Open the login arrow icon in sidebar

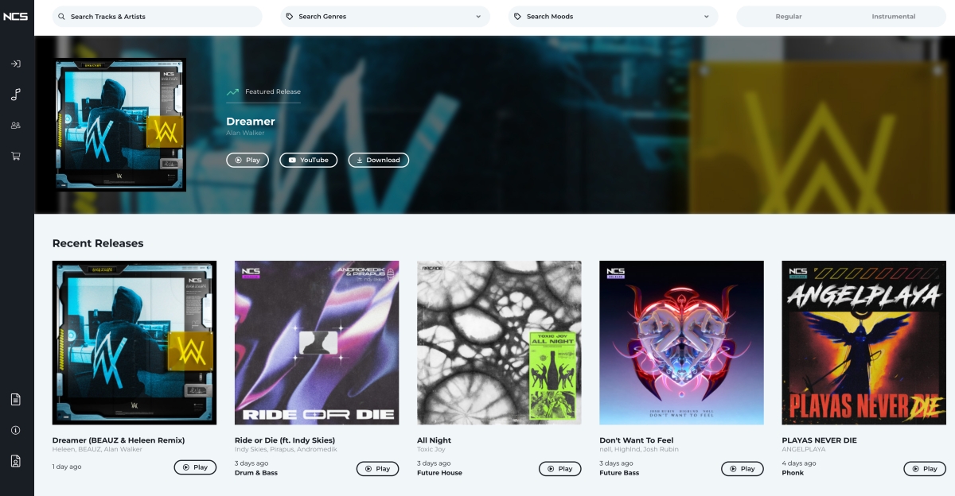(15, 64)
